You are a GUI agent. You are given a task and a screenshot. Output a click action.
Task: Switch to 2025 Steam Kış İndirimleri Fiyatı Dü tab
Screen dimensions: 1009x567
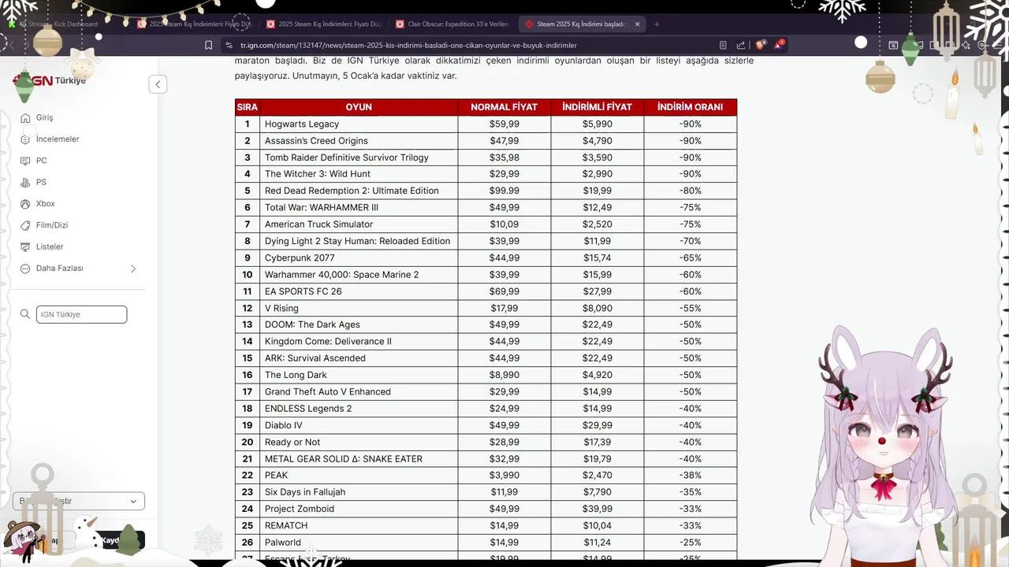pyautogui.click(x=193, y=24)
